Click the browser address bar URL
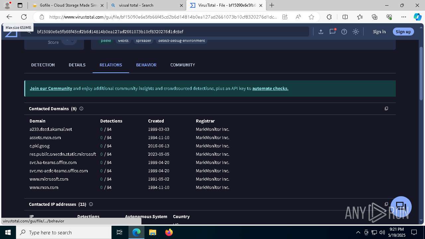This screenshot has height=239, width=425. (x=163, y=17)
